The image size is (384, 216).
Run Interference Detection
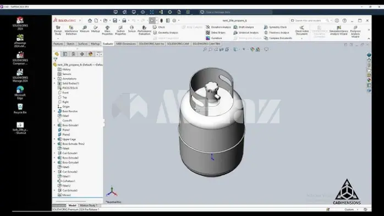(x=71, y=30)
